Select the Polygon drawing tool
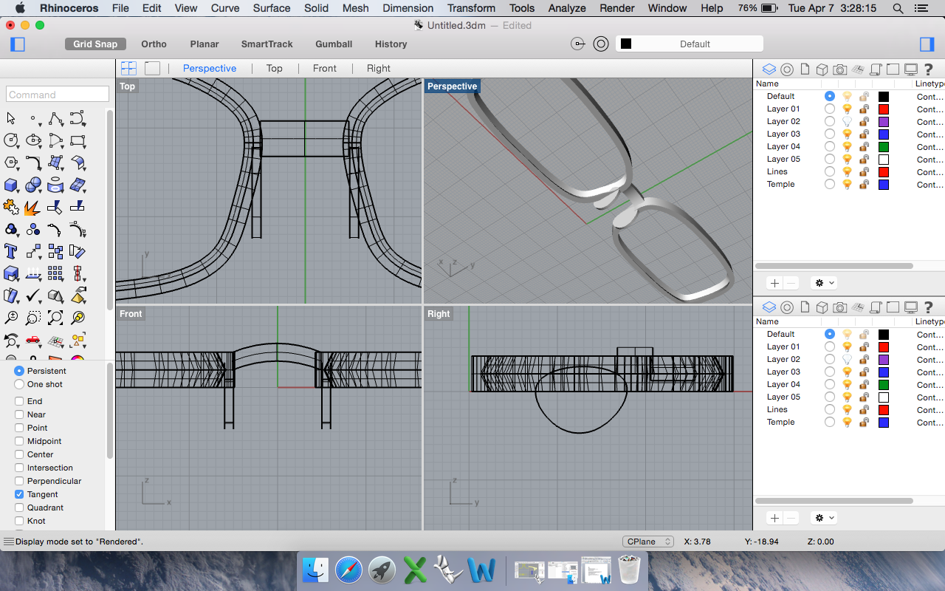The width and height of the screenshot is (945, 591). [x=11, y=163]
